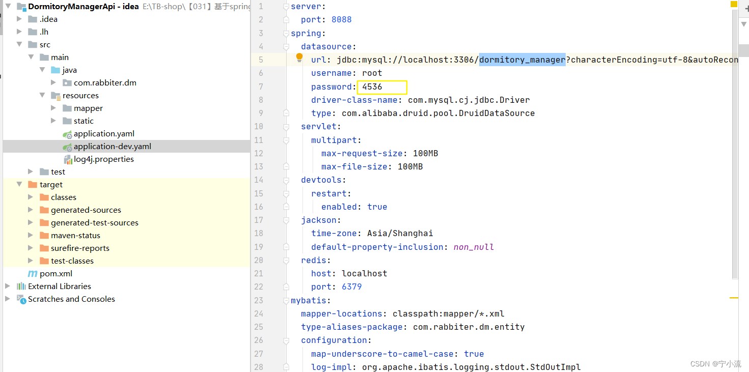The height and width of the screenshot is (372, 749).
Task: Select the test-classes folder
Action: (x=72, y=261)
